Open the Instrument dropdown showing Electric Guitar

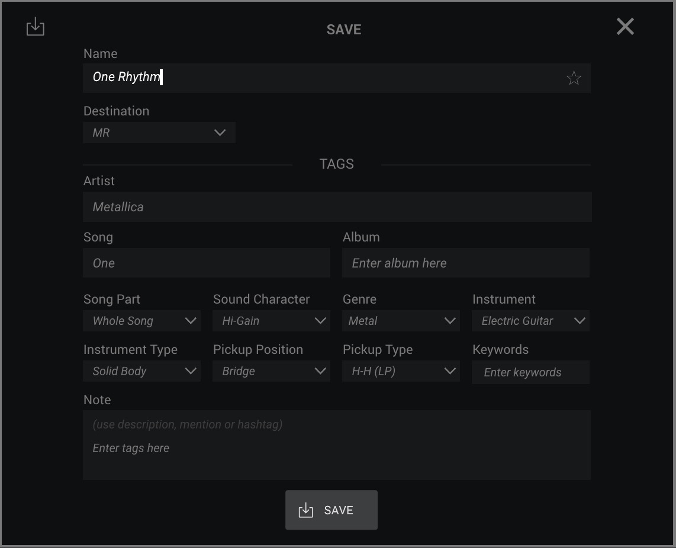[531, 321]
